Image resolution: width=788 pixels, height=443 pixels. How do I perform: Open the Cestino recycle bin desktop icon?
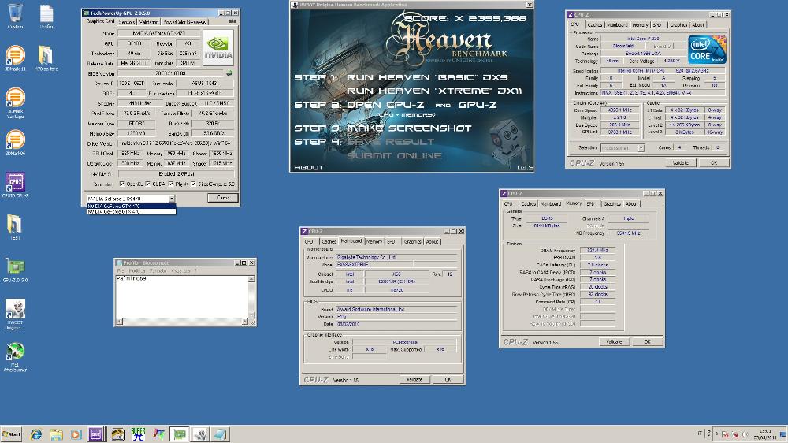click(15, 16)
